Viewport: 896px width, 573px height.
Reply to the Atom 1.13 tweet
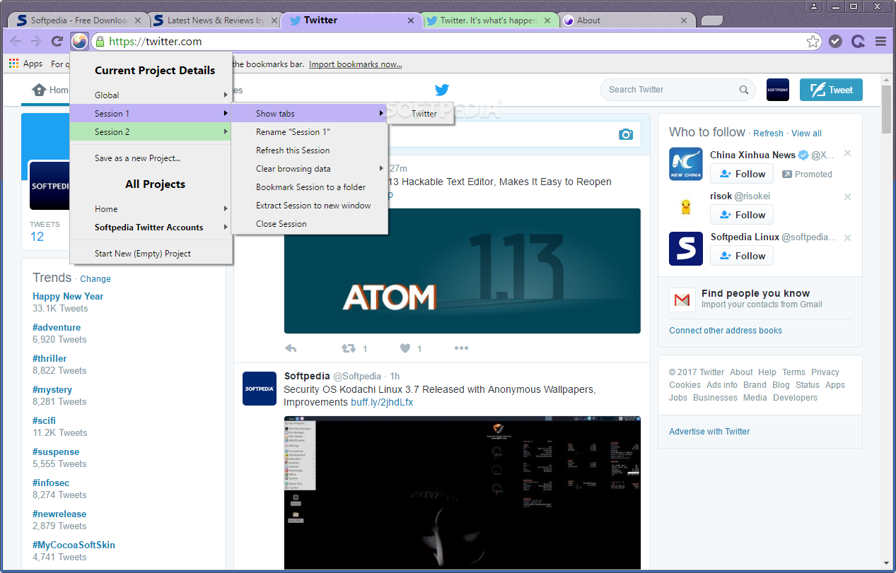[290, 348]
